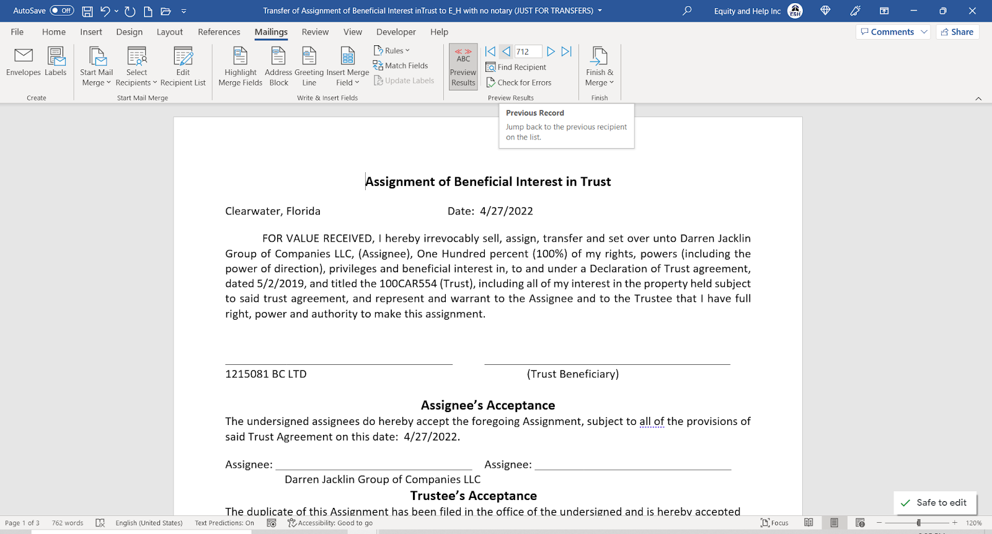Zoom out with the minus button

click(x=879, y=523)
